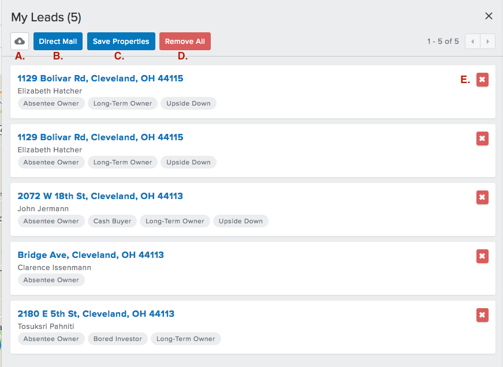
Task: Click Long-Term Owner tag under John Jermann
Action: pyautogui.click(x=175, y=221)
